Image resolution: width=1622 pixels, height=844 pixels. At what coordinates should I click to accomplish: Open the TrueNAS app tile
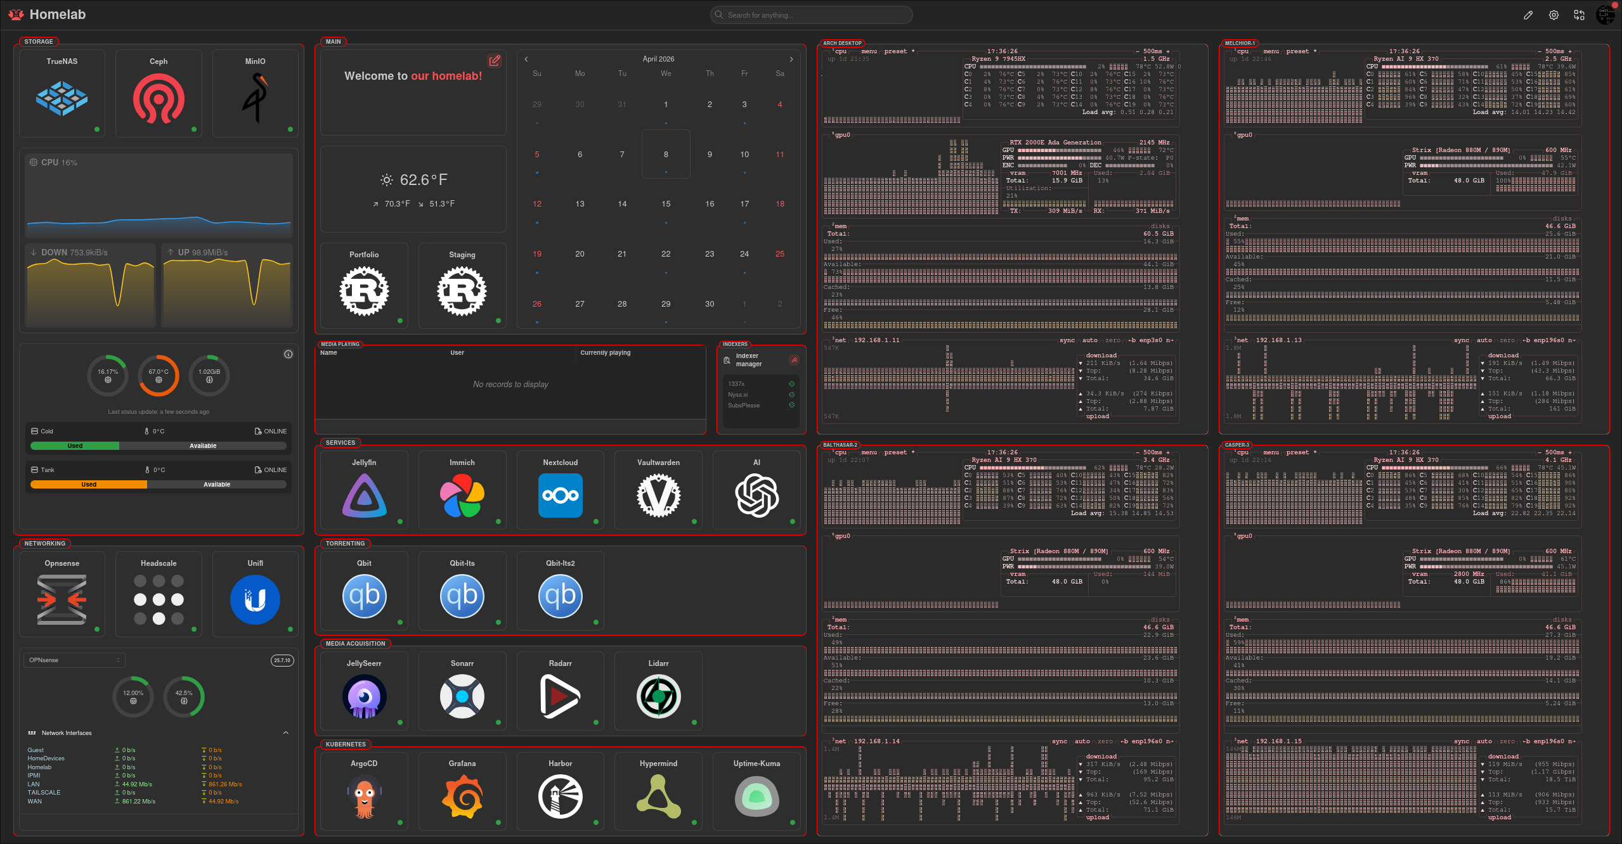coord(62,93)
